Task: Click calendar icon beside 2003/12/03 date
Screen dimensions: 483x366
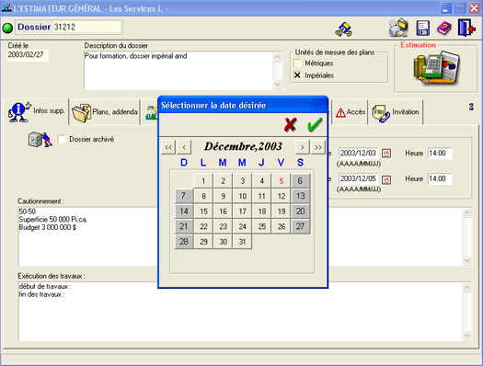Action: pyautogui.click(x=386, y=154)
